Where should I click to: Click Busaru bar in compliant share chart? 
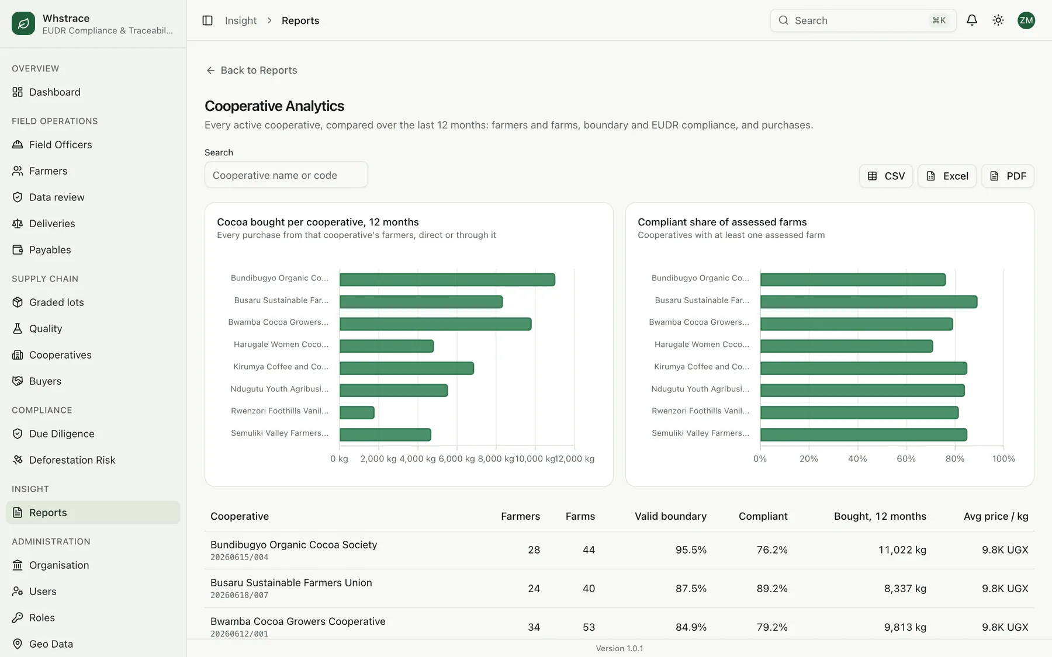point(868,302)
